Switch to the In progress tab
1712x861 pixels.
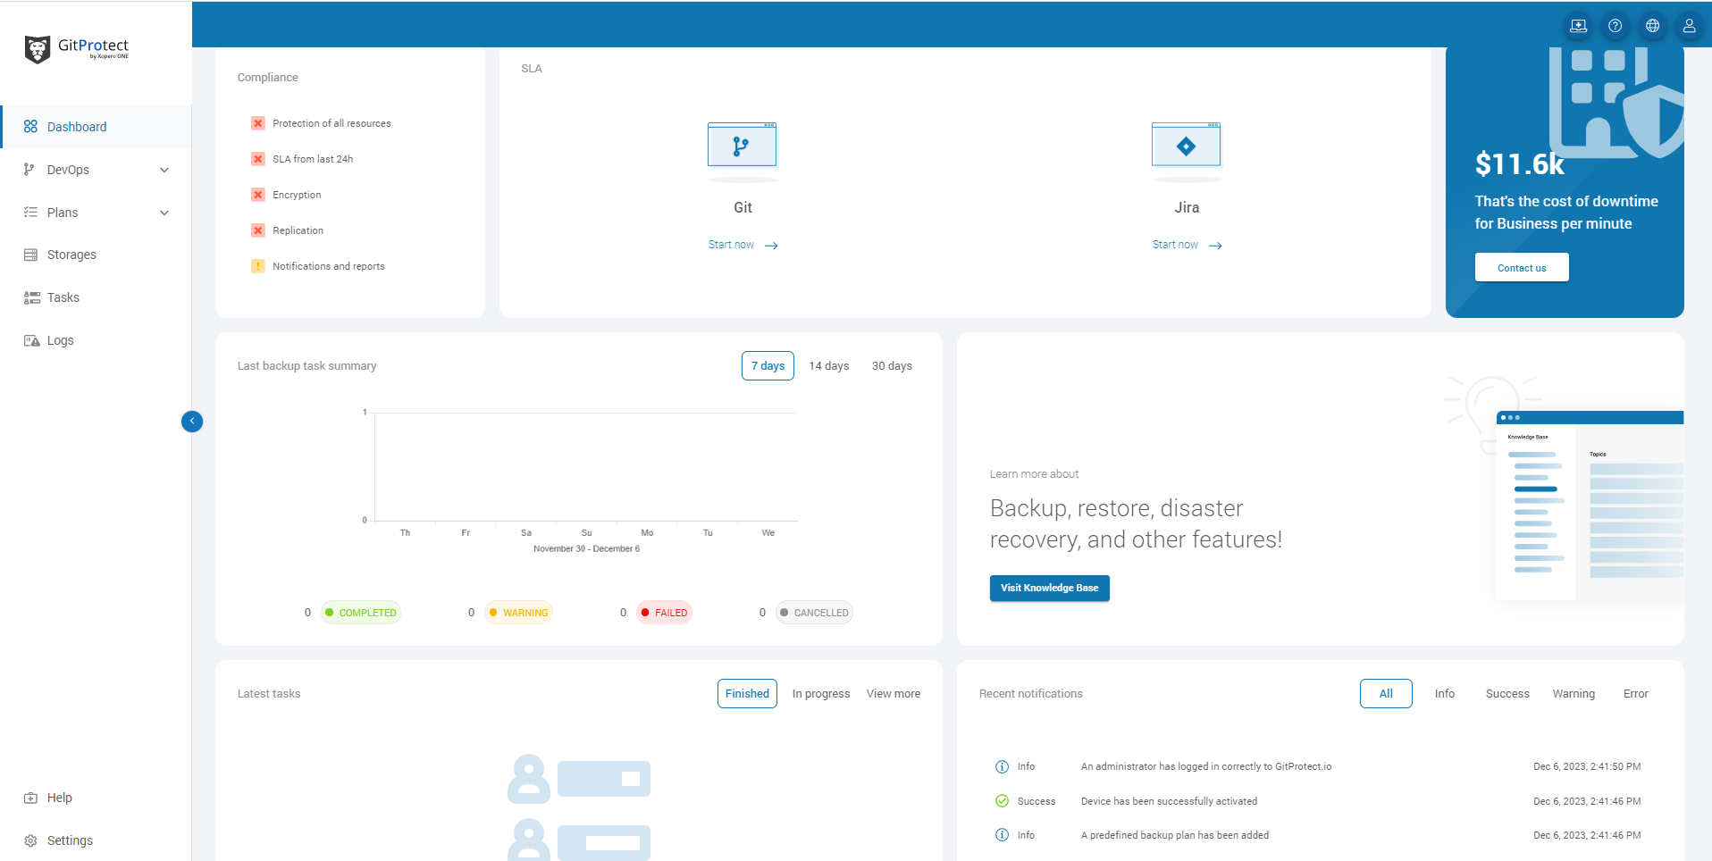point(820,693)
